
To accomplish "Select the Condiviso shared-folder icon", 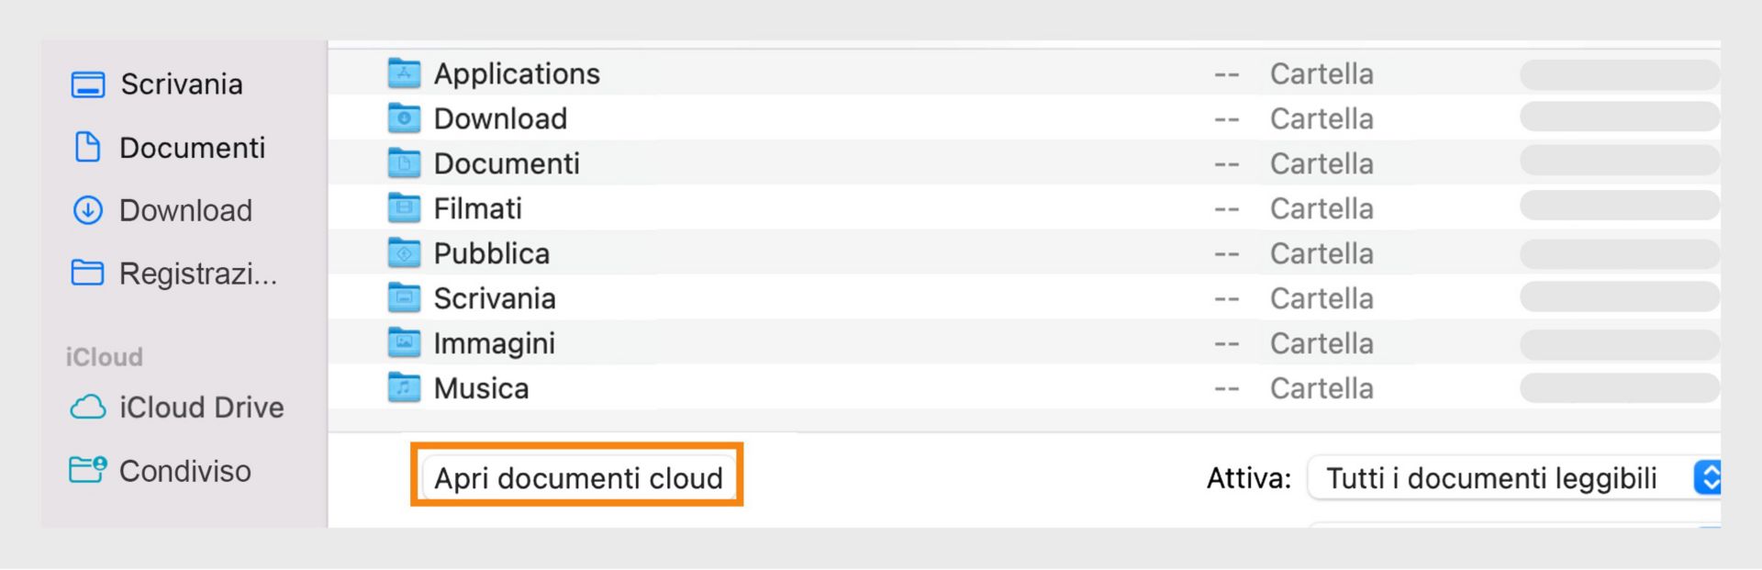I will [x=87, y=470].
